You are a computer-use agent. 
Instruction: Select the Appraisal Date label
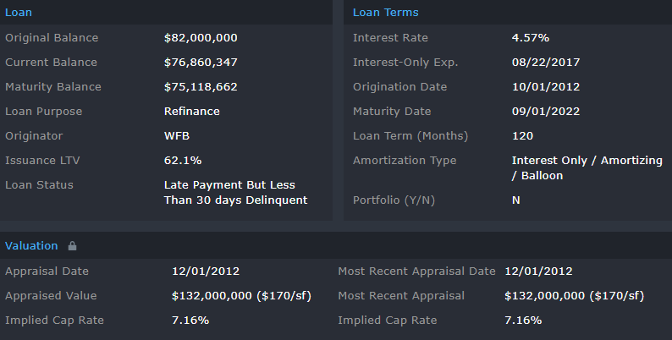(x=47, y=271)
